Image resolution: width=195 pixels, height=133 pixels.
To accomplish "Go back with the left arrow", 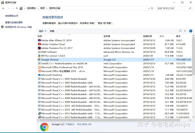I will pos(3,8).
